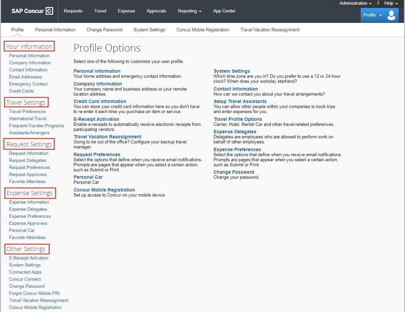Screen dimensions: 405x312
Task: Open Expense Preferences in sidebar
Action: point(30,216)
